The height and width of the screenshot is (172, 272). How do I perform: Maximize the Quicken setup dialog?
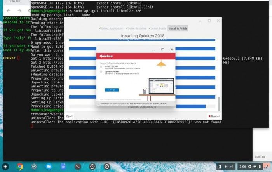(162, 49)
